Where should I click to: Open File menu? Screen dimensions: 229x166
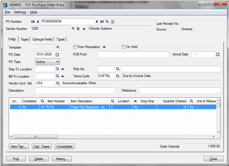pos(8,12)
